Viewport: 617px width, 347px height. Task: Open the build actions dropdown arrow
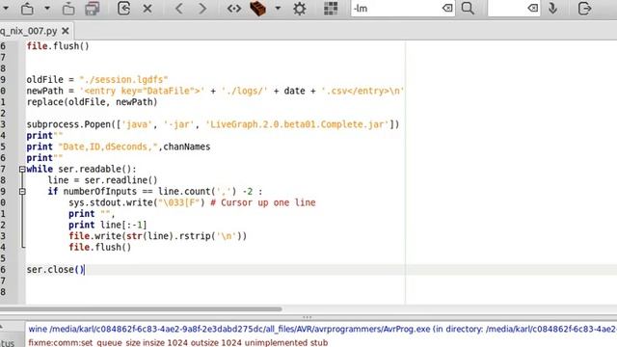tap(278, 9)
